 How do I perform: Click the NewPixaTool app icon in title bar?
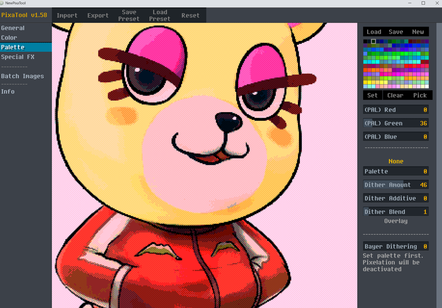(x=3, y=3)
